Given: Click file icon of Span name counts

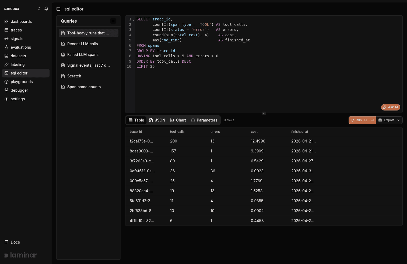Looking at the screenshot, I should tap(63, 87).
